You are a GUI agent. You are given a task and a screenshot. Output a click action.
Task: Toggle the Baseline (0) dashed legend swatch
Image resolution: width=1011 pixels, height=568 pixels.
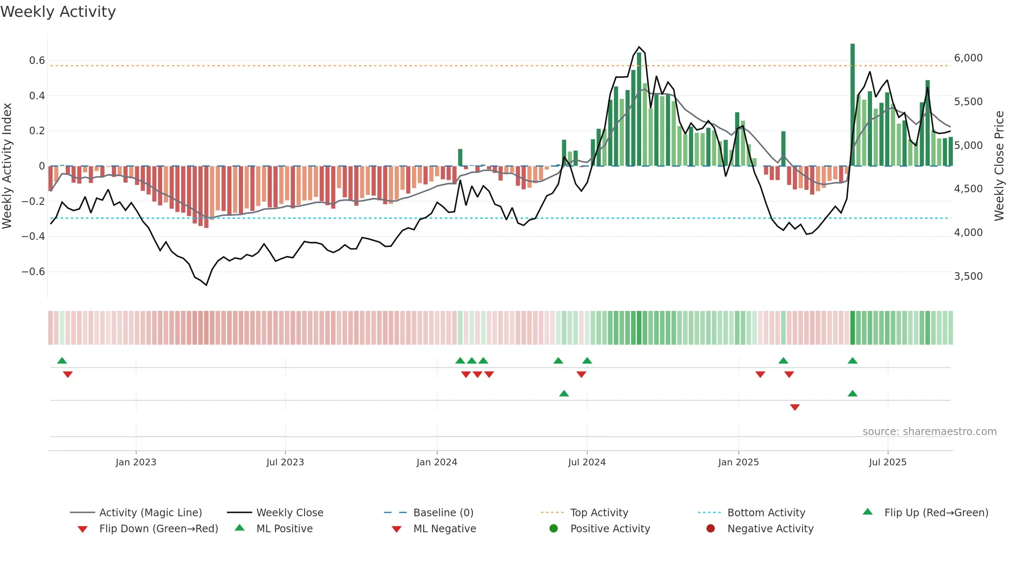pos(396,512)
